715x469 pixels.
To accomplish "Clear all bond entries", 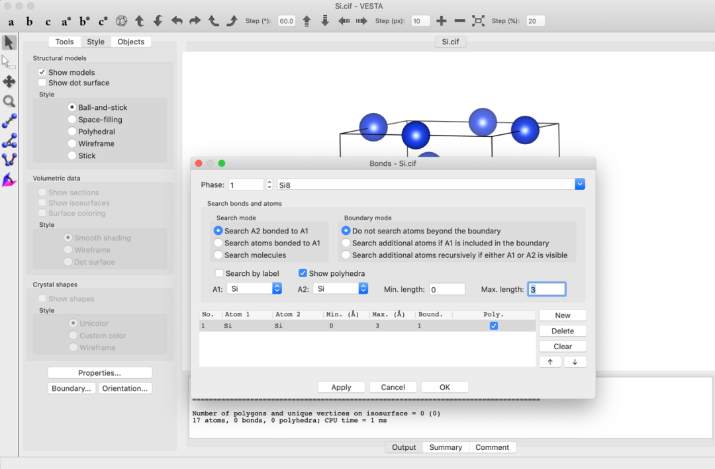I will (563, 347).
